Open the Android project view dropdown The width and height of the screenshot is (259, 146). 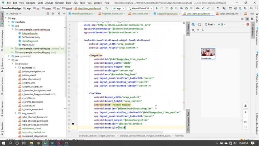click(13, 14)
